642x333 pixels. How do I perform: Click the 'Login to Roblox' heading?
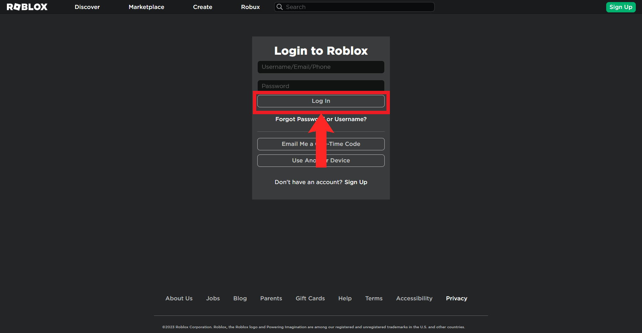pos(321,51)
